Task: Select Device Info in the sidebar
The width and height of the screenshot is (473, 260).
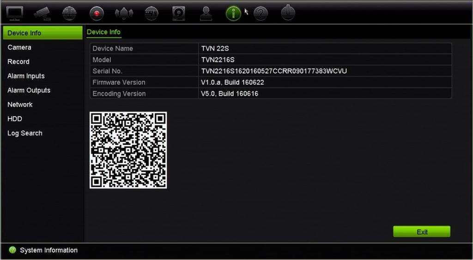Action: pos(42,33)
